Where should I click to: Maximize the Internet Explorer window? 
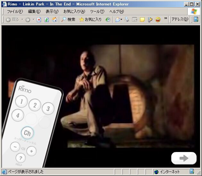(x=192, y=4)
